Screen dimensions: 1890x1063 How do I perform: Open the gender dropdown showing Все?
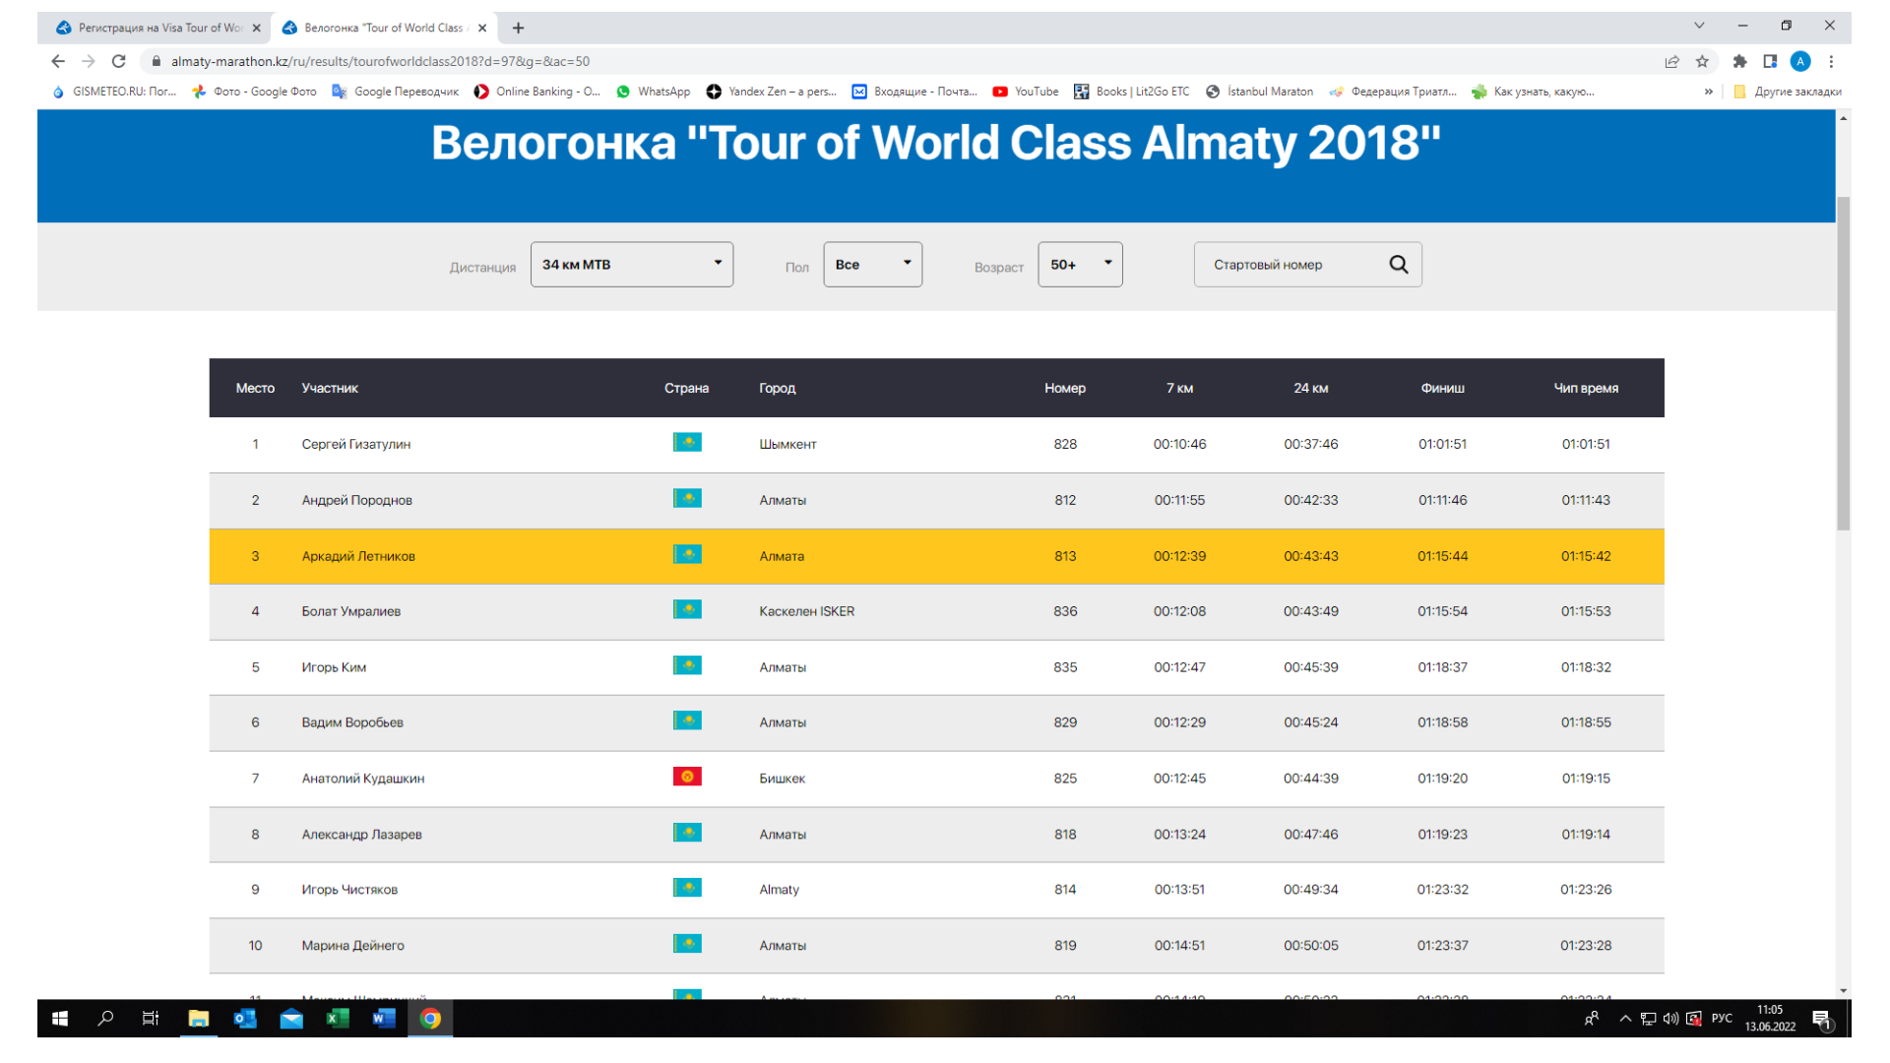click(872, 265)
